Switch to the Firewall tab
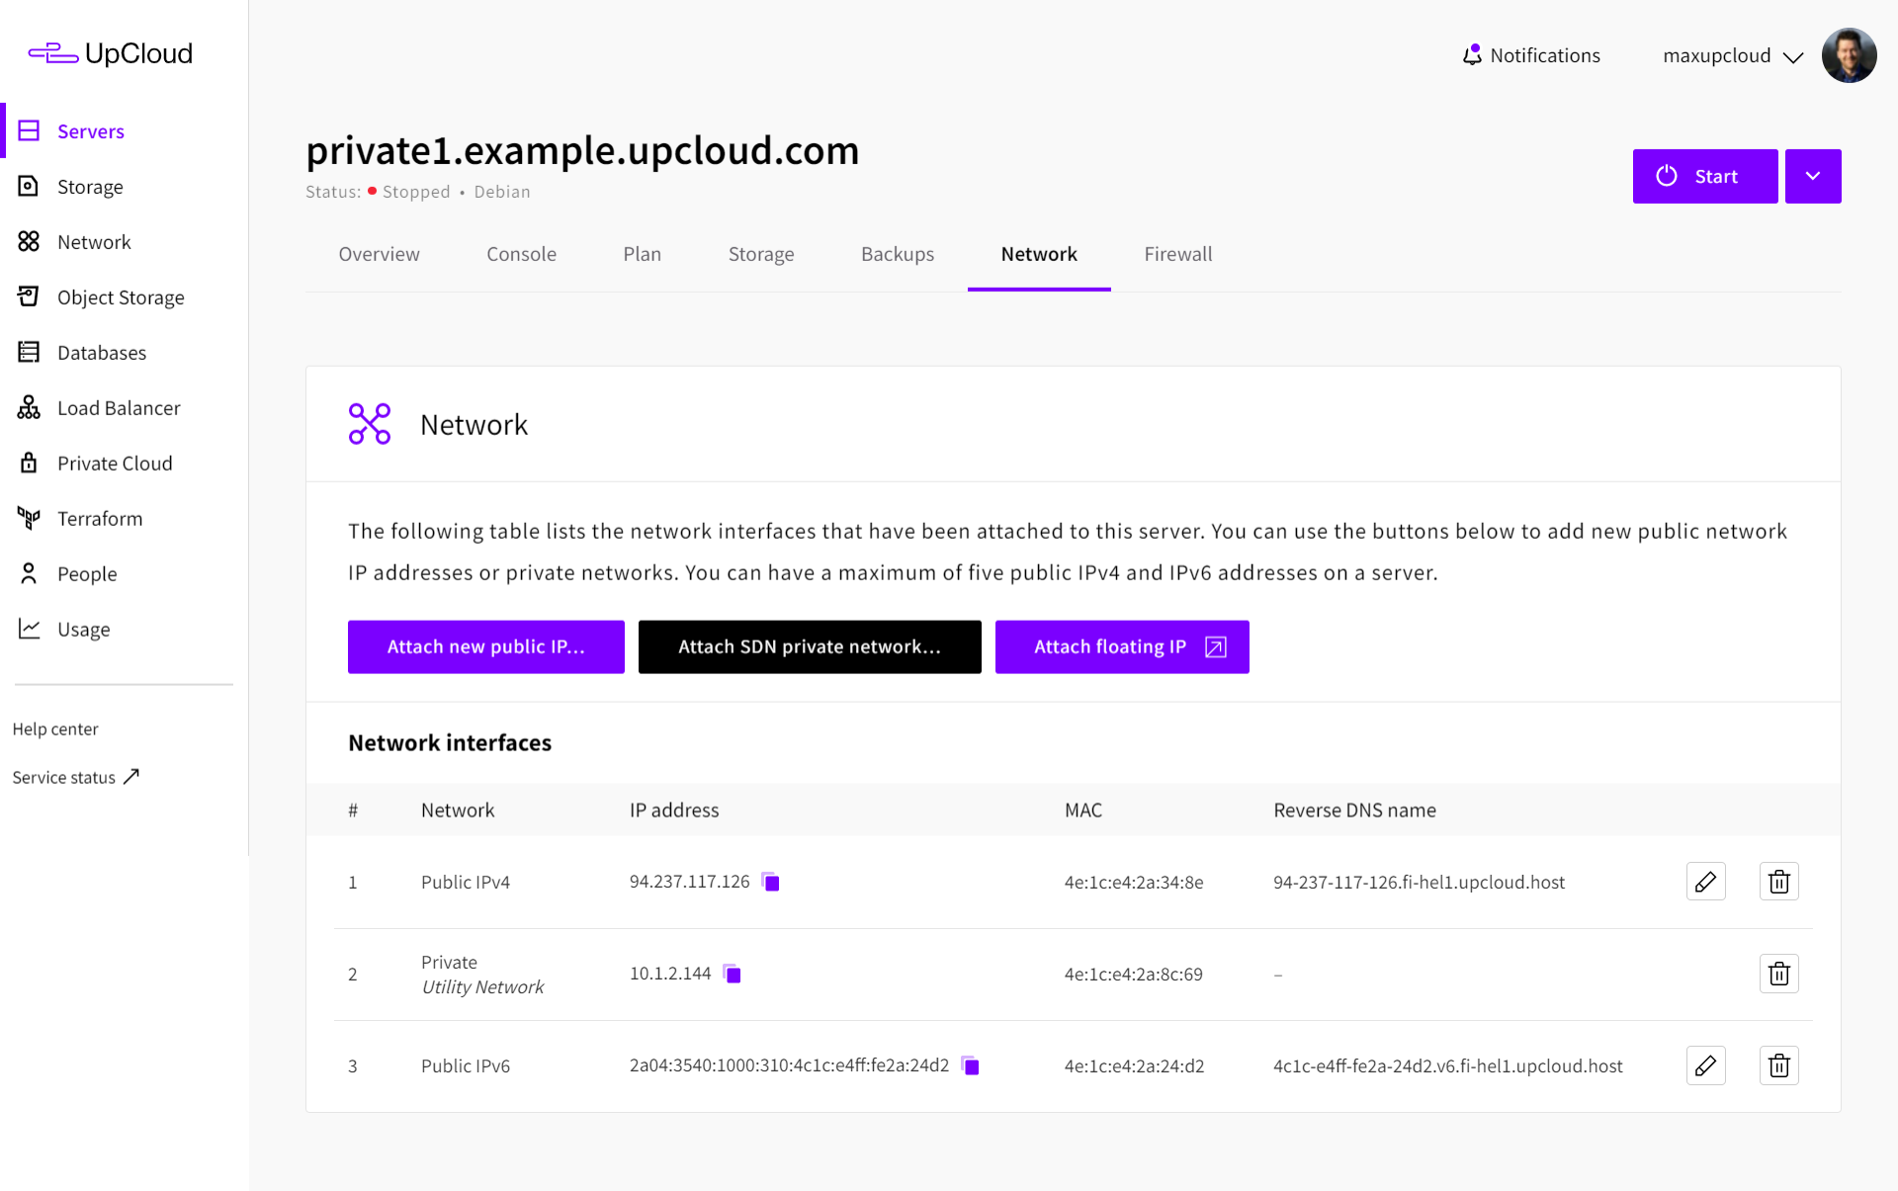 1178,254
